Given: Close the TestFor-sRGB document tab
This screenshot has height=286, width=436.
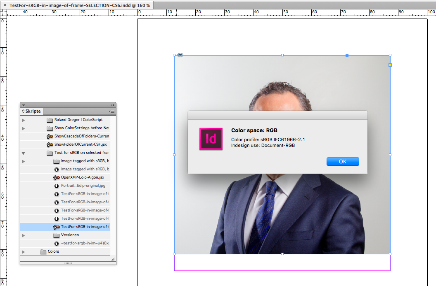Looking at the screenshot, I should click(5, 5).
